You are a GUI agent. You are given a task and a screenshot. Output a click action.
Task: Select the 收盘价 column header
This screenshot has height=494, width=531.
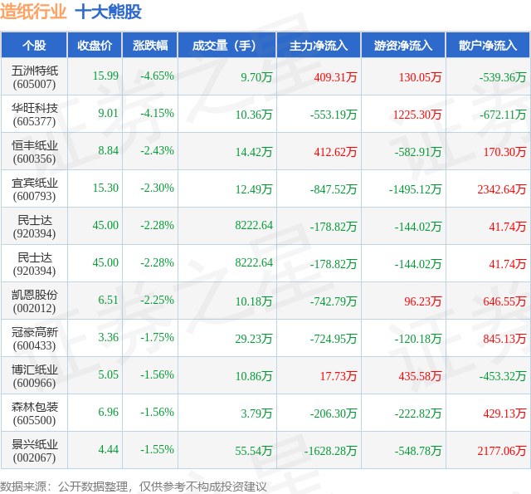(x=95, y=45)
